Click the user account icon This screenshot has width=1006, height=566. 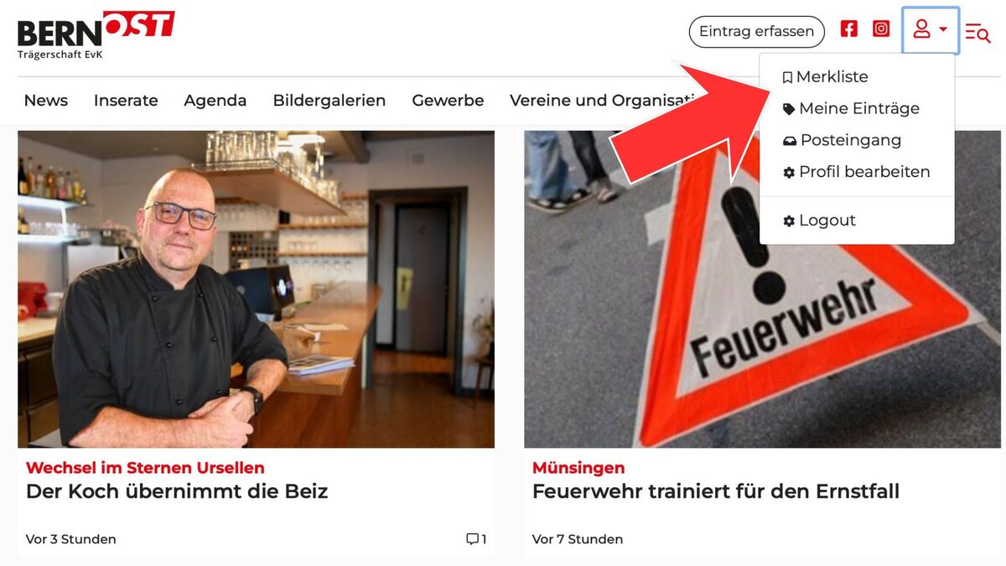(921, 30)
